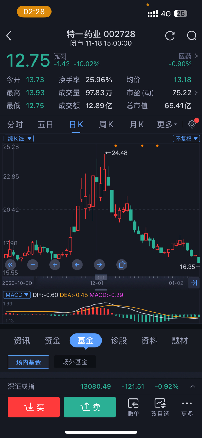Image resolution: width=202 pixels, height=438 pixels.
Task: Open chart settings gear icon
Action: coord(192,124)
